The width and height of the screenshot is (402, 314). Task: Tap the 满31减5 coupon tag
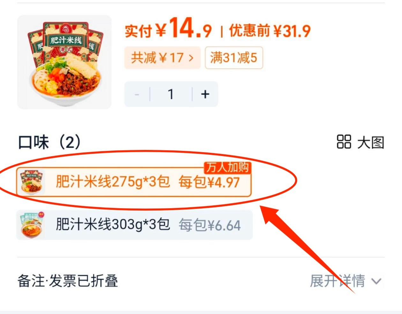pos(234,58)
